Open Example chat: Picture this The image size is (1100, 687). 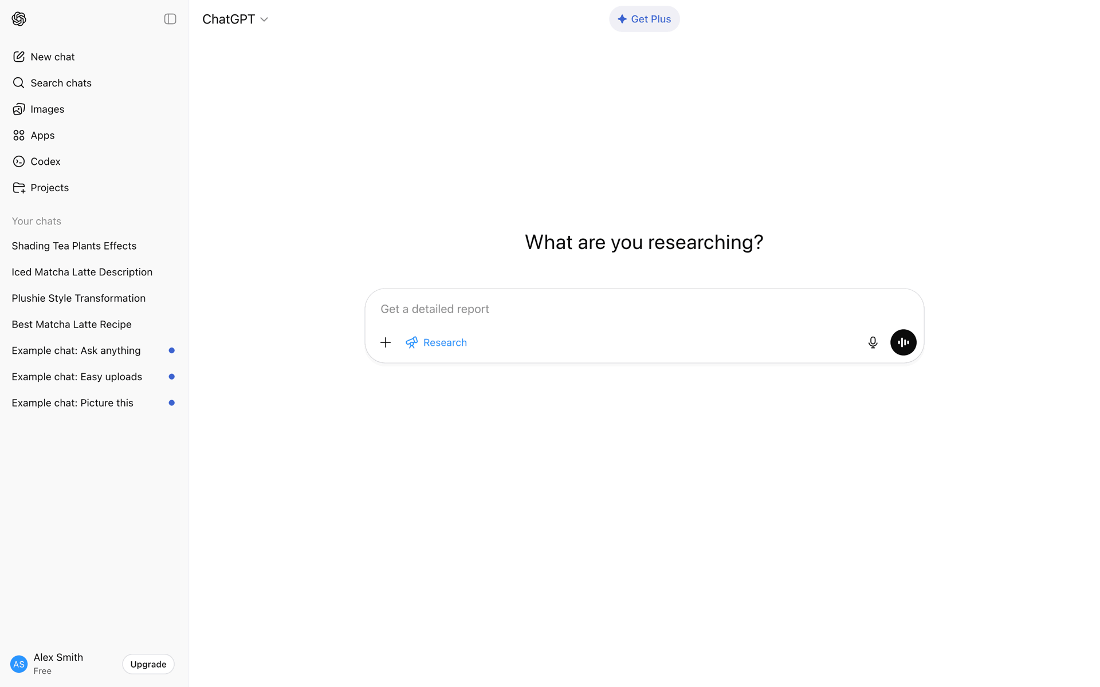coord(94,403)
